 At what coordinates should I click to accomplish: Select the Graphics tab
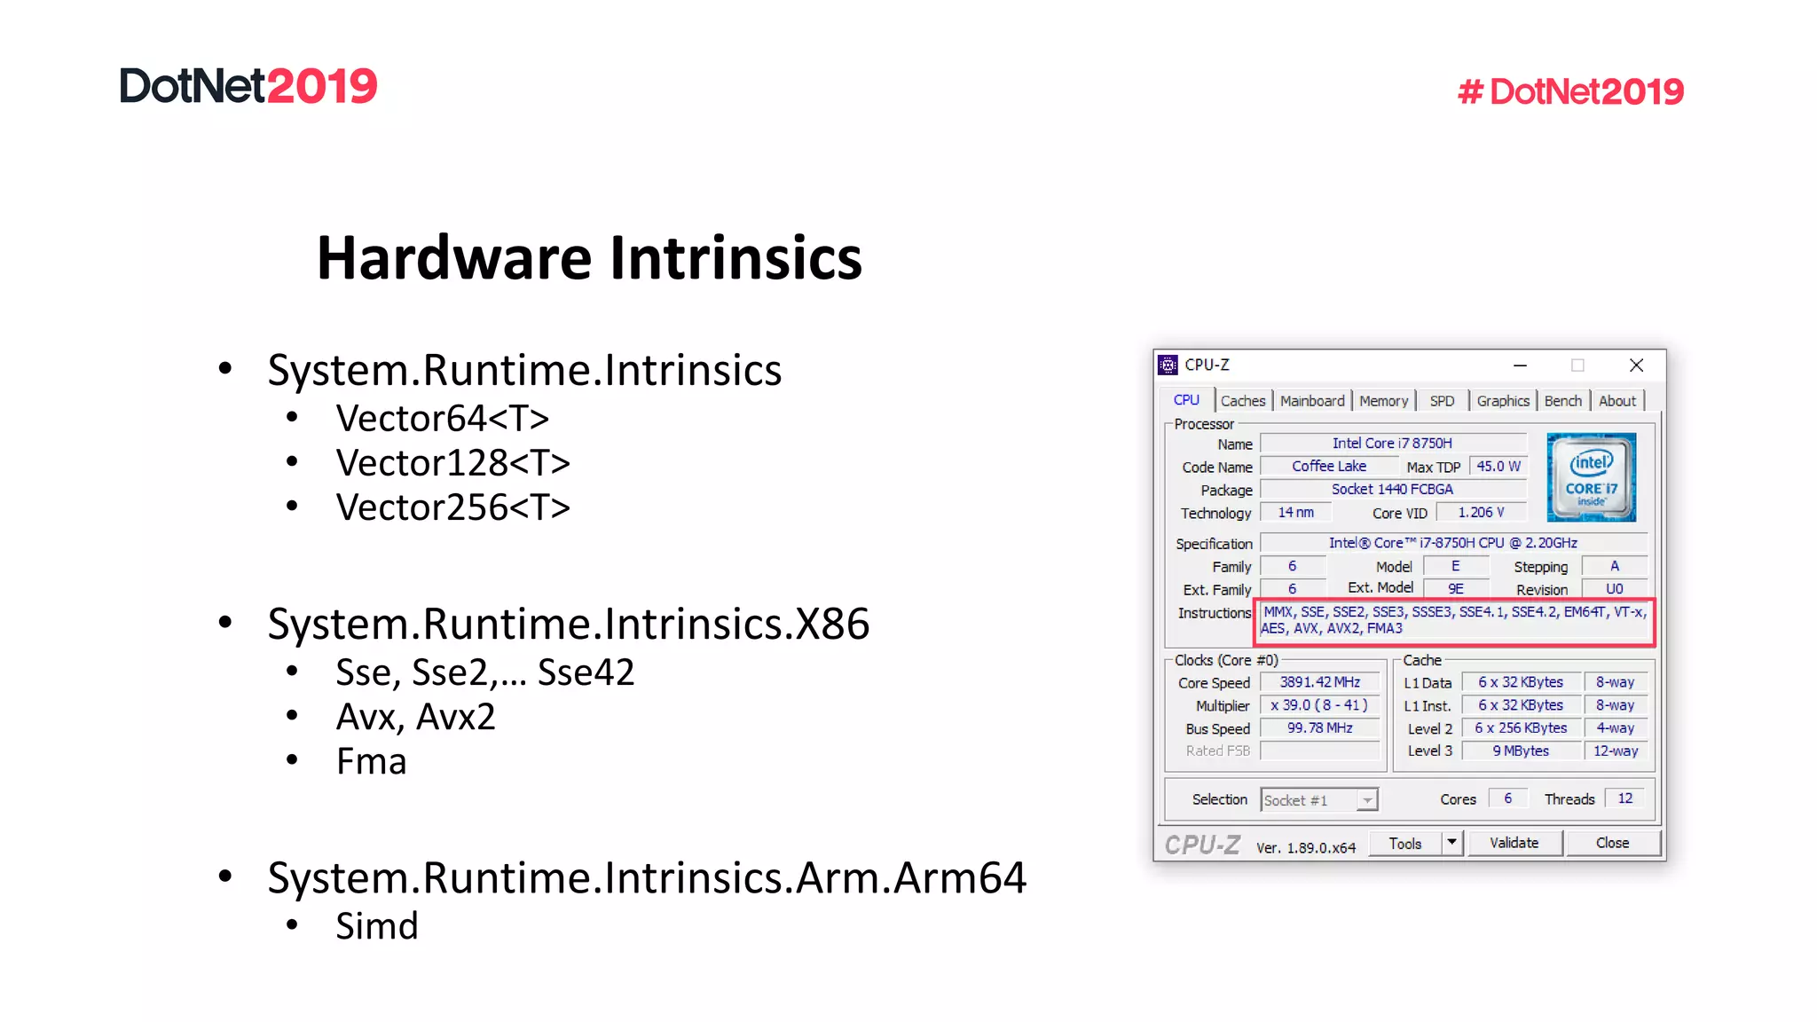[1503, 401]
